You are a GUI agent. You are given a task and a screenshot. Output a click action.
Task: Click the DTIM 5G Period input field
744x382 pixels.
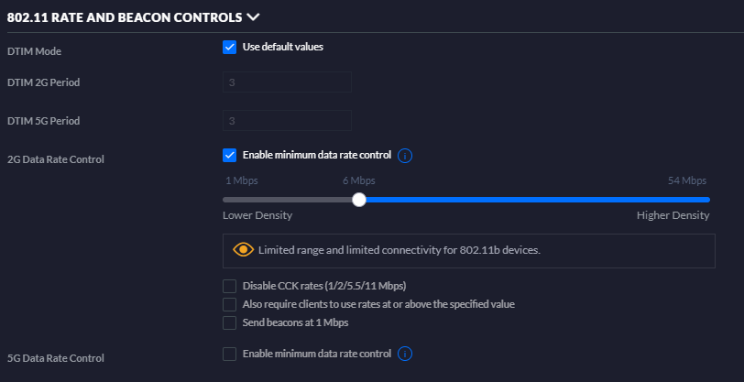(287, 121)
